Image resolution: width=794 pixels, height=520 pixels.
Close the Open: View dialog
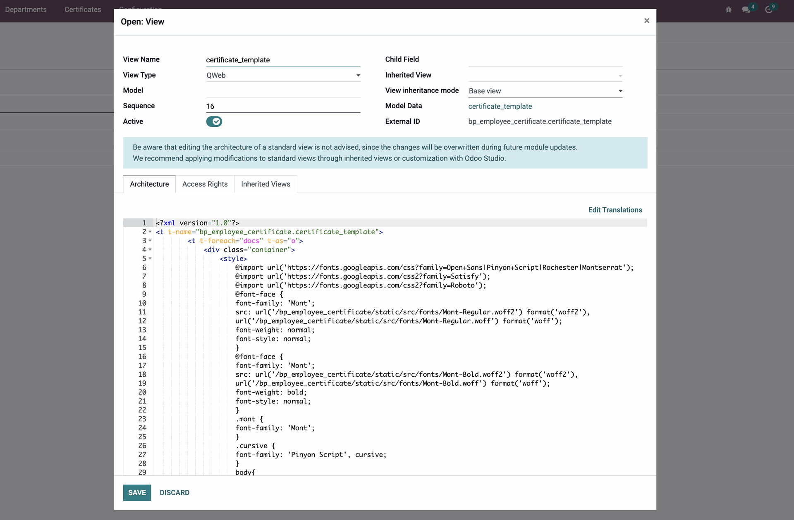coord(647,21)
